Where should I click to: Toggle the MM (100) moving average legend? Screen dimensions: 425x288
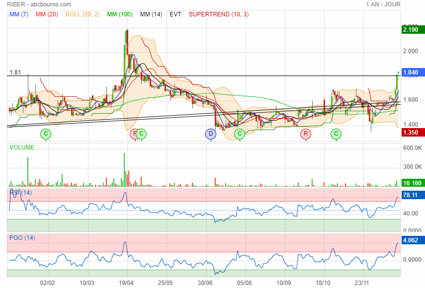tap(120, 14)
